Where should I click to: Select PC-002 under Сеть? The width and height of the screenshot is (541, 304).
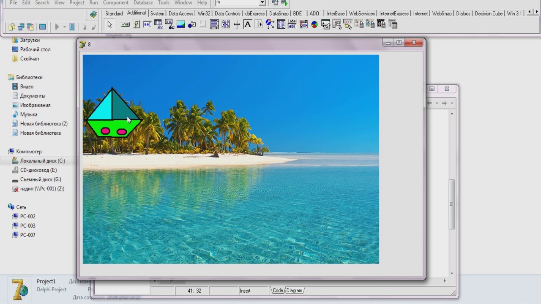(x=27, y=217)
